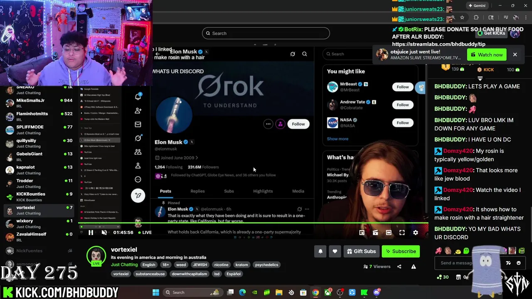Image resolution: width=532 pixels, height=299 pixels.
Task: Select the psychedelics tag
Action: [266, 265]
